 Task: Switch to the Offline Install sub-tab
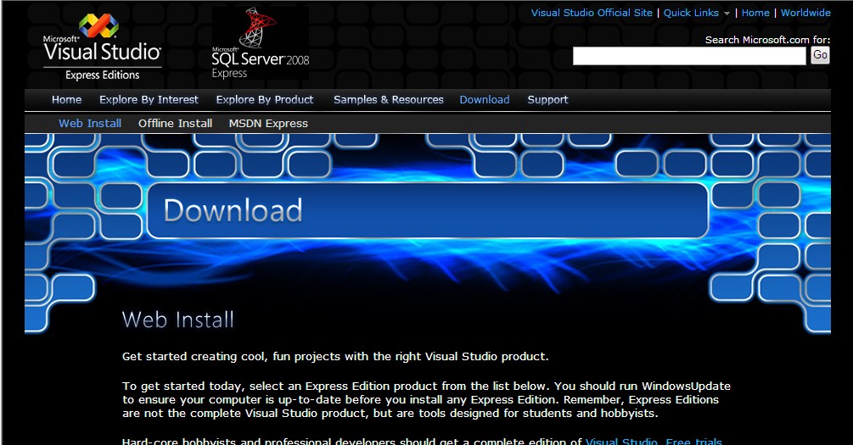tap(175, 124)
